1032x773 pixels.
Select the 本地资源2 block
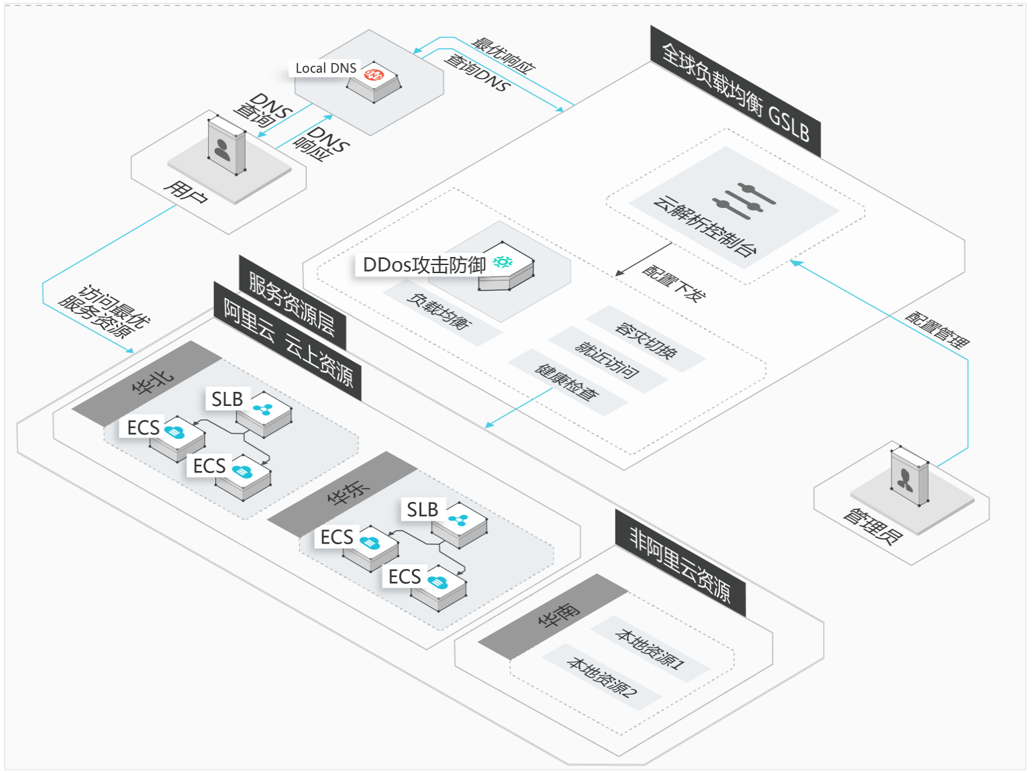pyautogui.click(x=602, y=678)
